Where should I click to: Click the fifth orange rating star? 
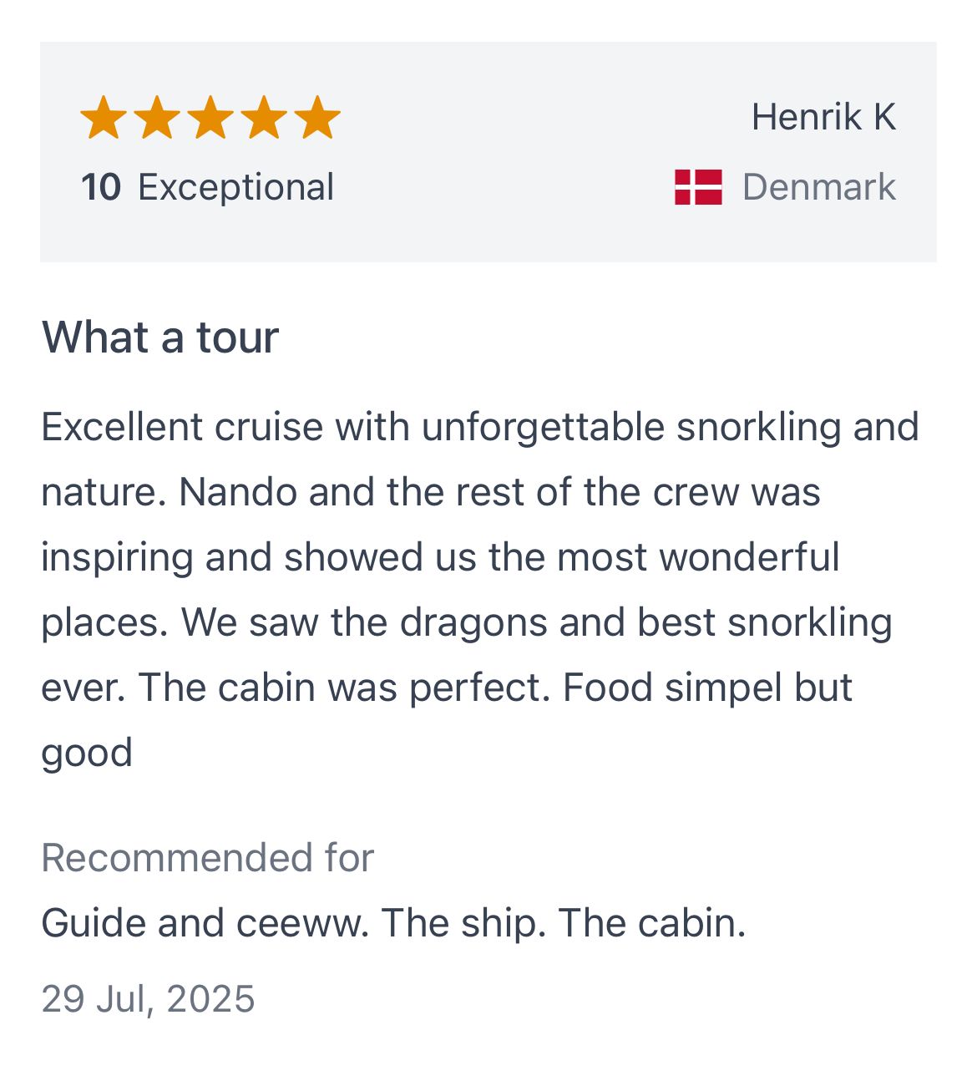(x=317, y=117)
